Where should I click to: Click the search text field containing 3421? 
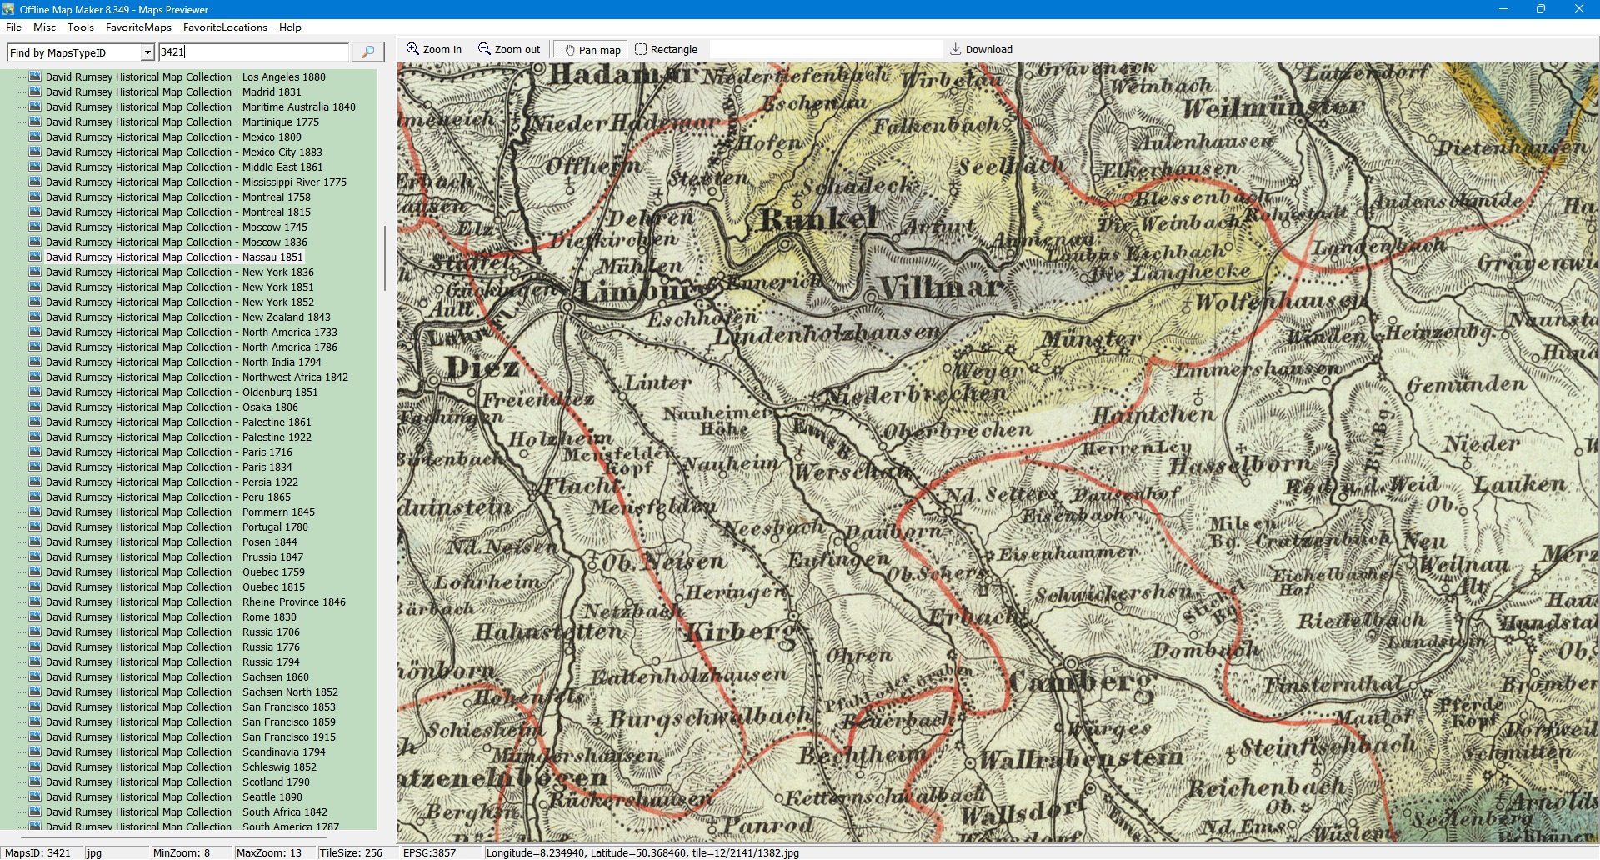click(x=253, y=52)
